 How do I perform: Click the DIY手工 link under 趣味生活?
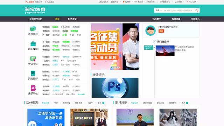pyautogui.click(x=56, y=79)
